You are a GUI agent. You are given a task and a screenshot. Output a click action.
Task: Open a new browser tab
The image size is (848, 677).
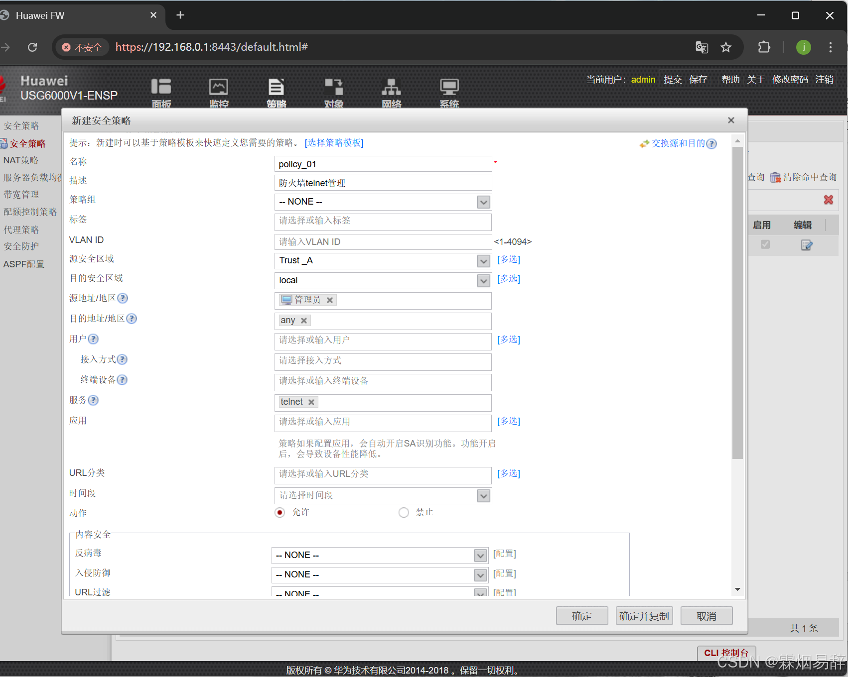pos(180,15)
